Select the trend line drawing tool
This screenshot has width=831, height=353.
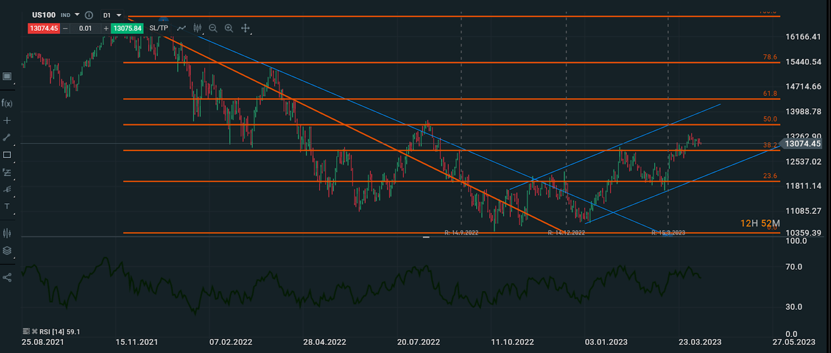tap(7, 137)
